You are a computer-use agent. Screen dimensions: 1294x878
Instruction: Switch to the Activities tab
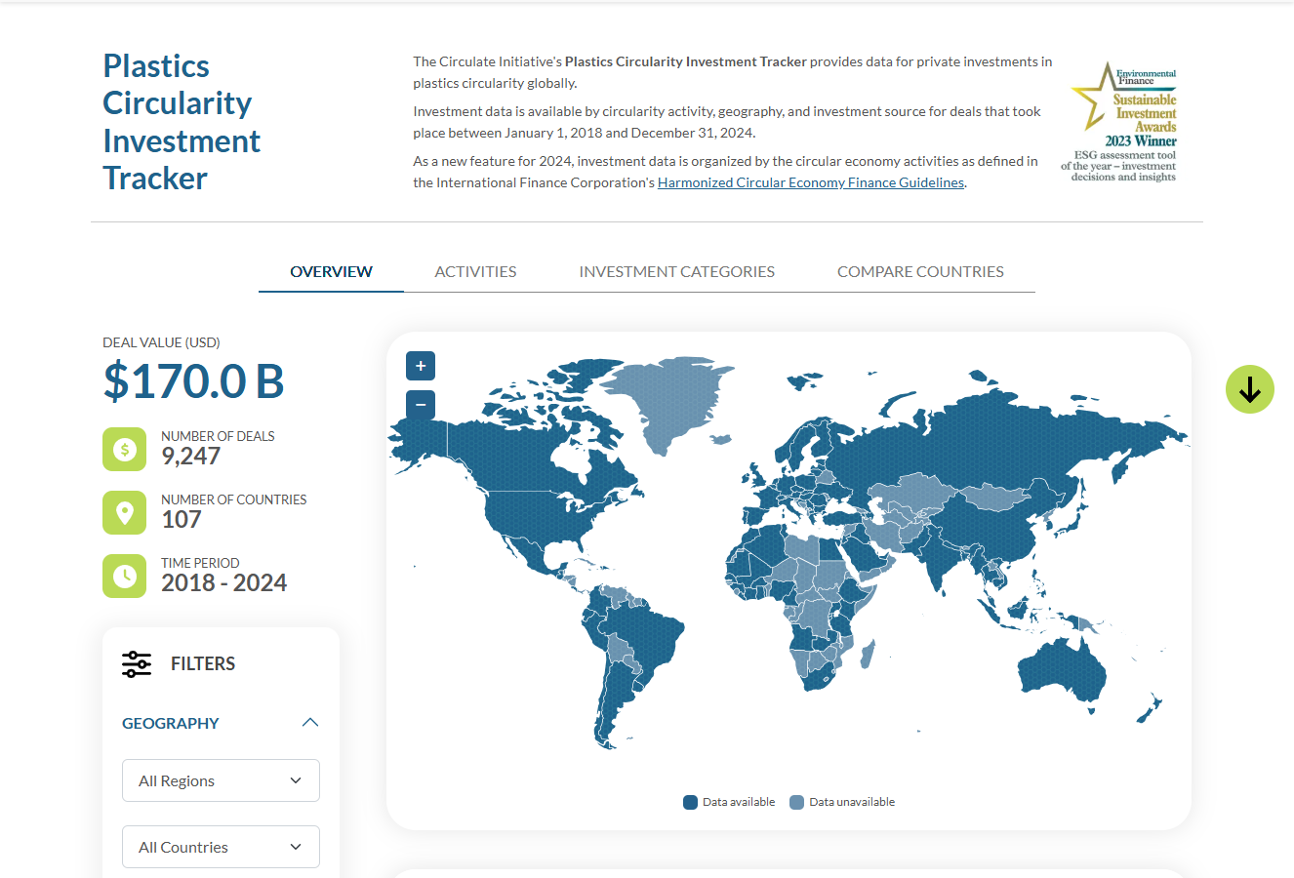pos(475,272)
